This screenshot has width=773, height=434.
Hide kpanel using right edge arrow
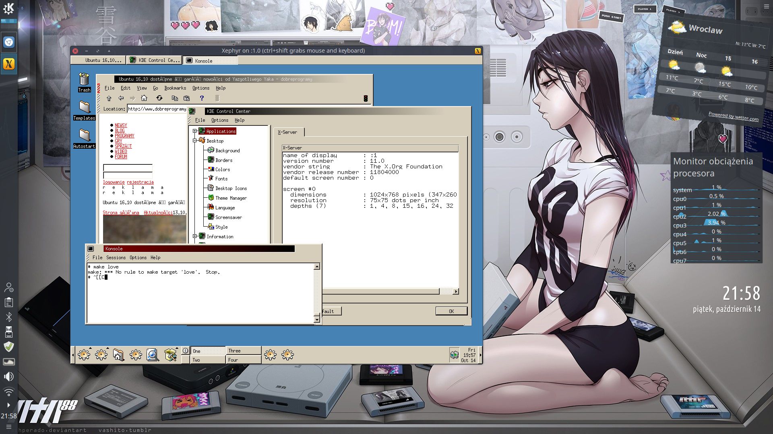pyautogui.click(x=480, y=355)
